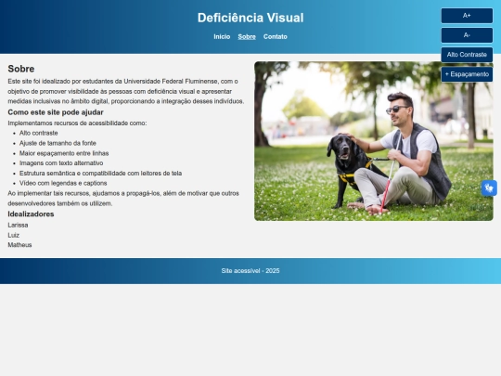Click the Alto contraste list item
This screenshot has width=501, height=376.
click(39, 133)
